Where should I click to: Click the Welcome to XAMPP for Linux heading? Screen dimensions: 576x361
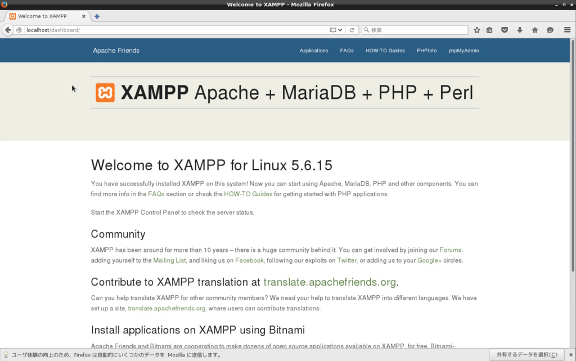tap(211, 165)
